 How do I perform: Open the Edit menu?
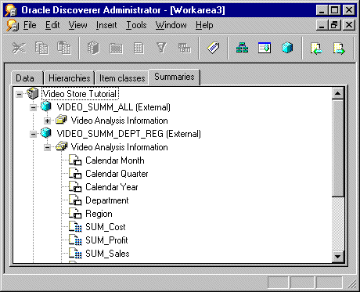(52, 25)
